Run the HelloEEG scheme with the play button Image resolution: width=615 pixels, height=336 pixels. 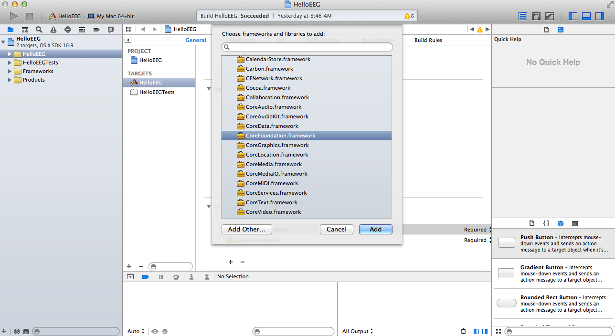[x=14, y=16]
